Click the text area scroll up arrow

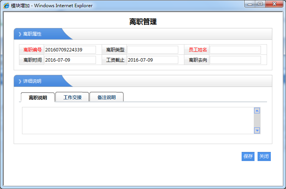tap(257, 111)
